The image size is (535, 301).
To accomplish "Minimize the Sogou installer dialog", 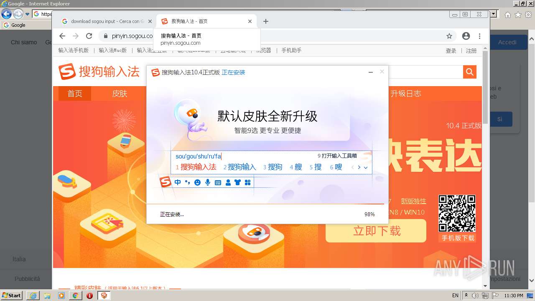I will coord(370,72).
